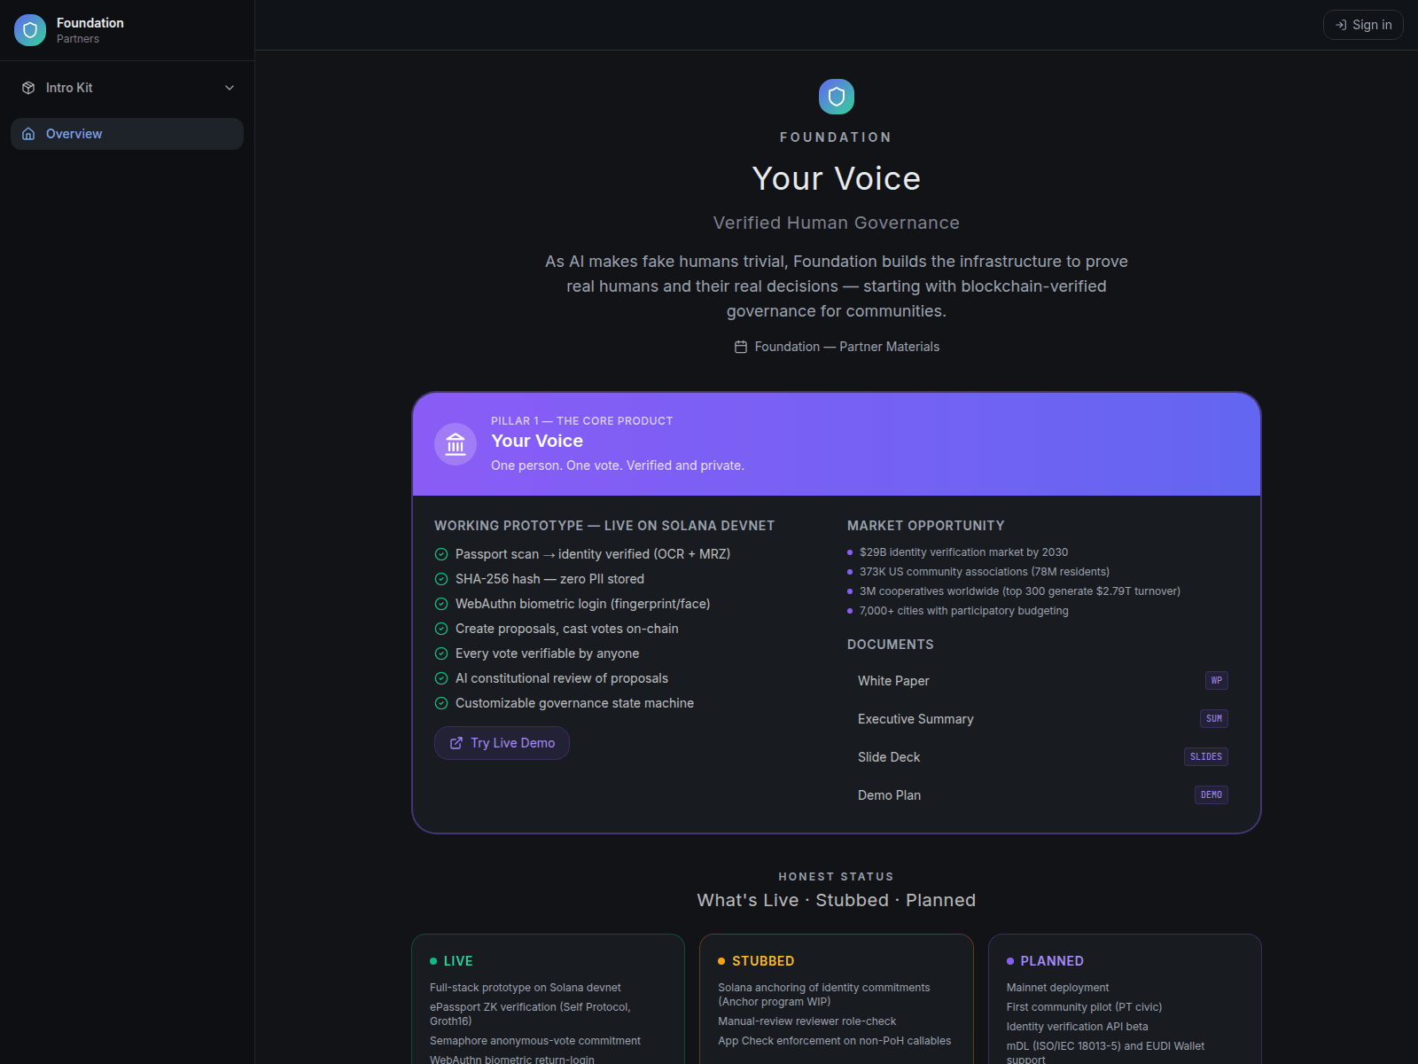This screenshot has height=1064, width=1418.
Task: Click the PLANNED status heading
Action: (1052, 961)
